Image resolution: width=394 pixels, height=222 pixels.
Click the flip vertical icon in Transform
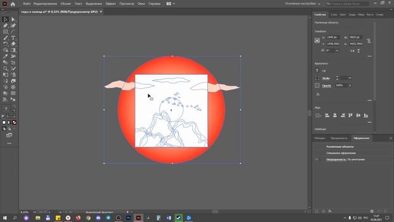tap(358, 51)
